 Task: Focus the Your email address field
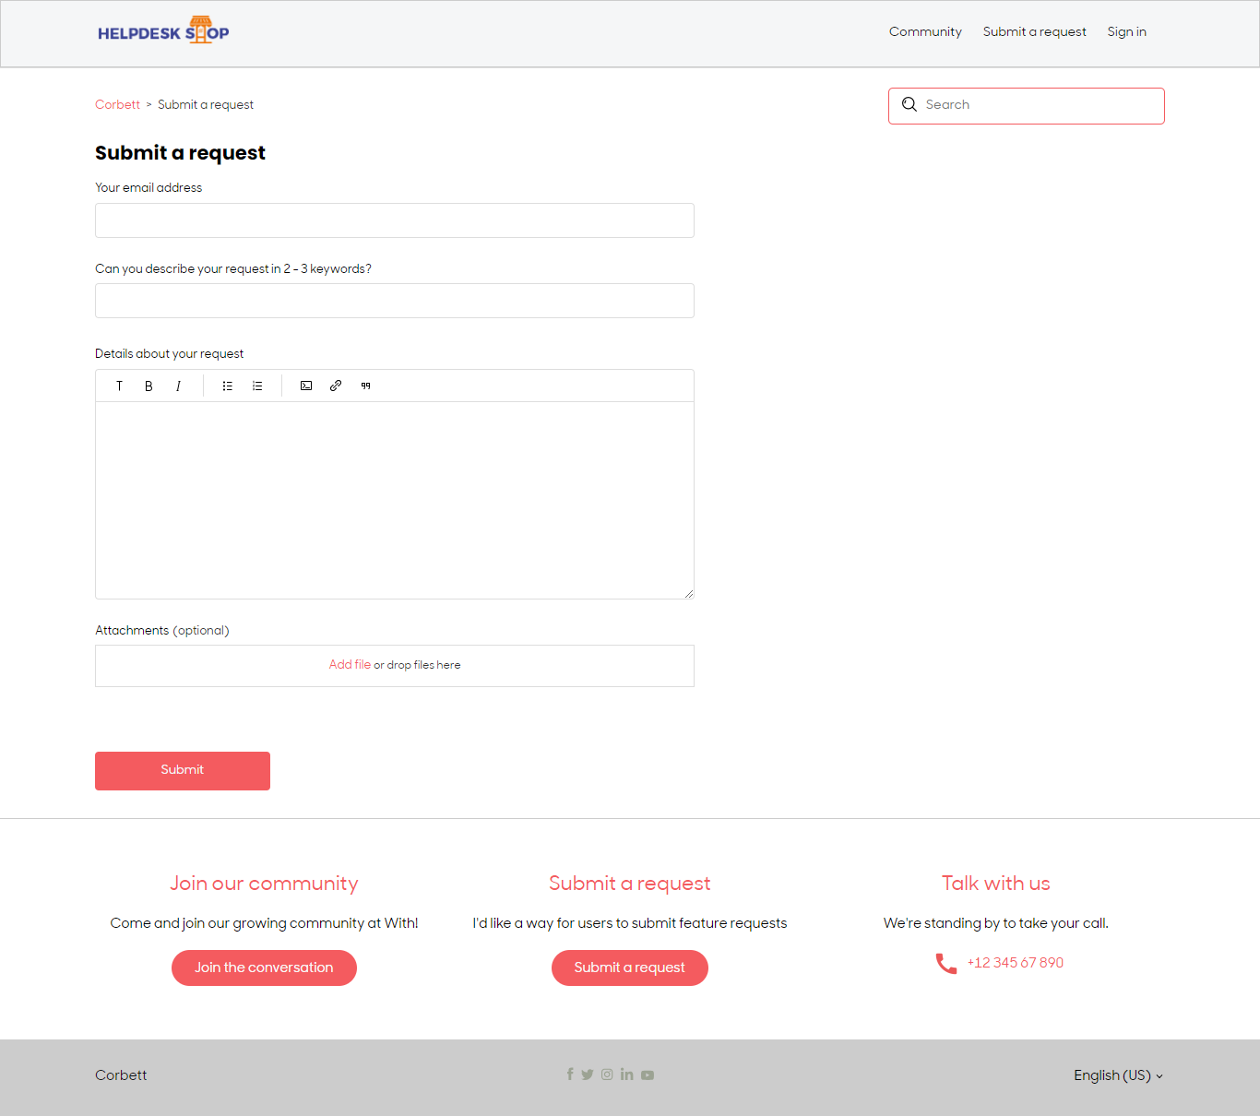395,220
